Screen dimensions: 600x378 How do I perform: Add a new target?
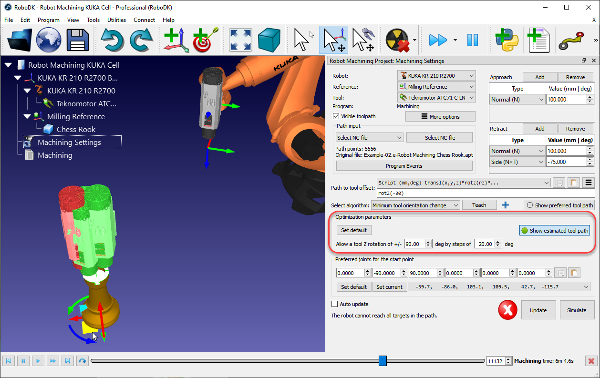pyautogui.click(x=204, y=40)
